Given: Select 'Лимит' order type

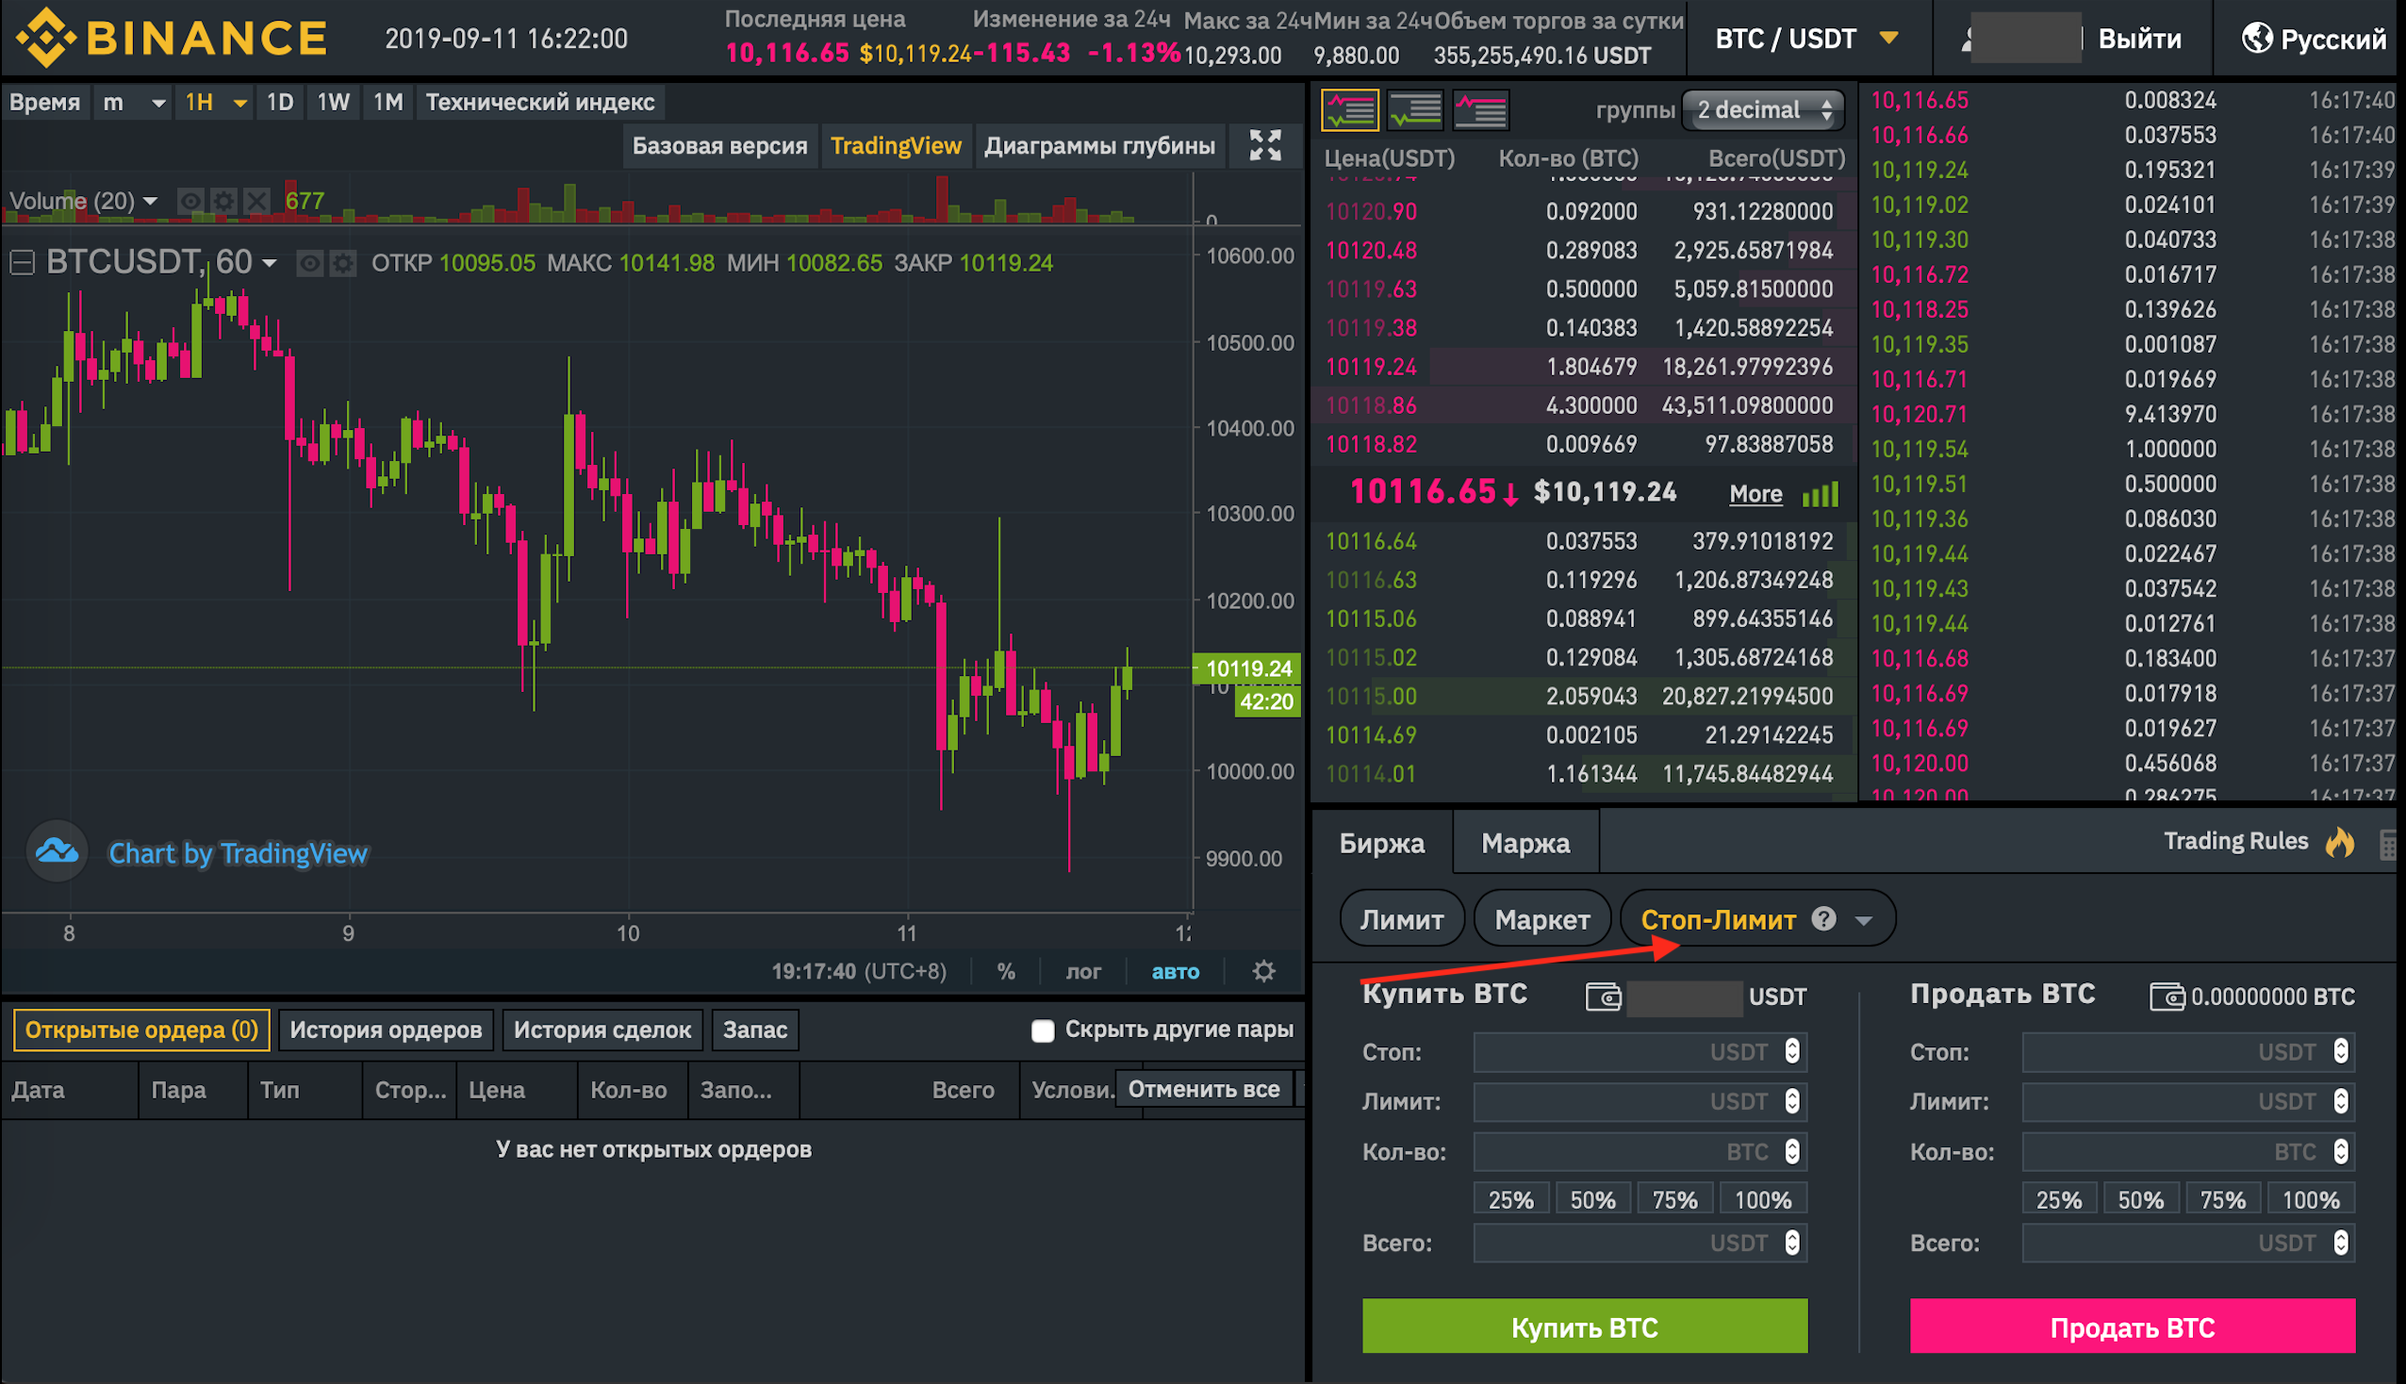Looking at the screenshot, I should click(1402, 919).
